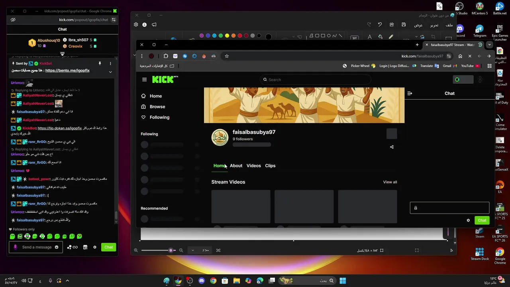Screen dimensions: 510x287
Task: Expand pinned message chevron in popout chat
Action: pyautogui.click(x=110, y=72)
